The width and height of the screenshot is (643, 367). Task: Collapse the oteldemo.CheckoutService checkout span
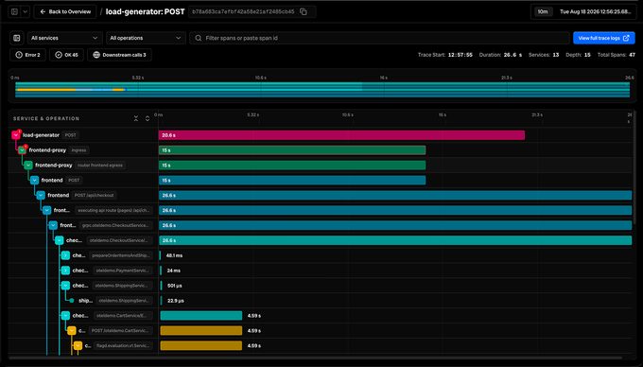point(59,240)
